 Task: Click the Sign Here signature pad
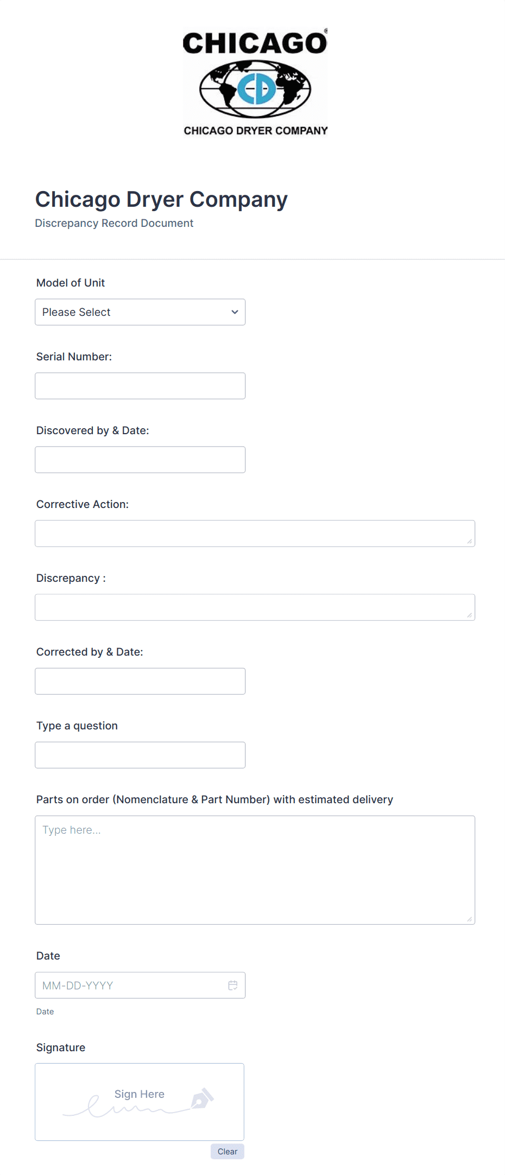tap(139, 1102)
